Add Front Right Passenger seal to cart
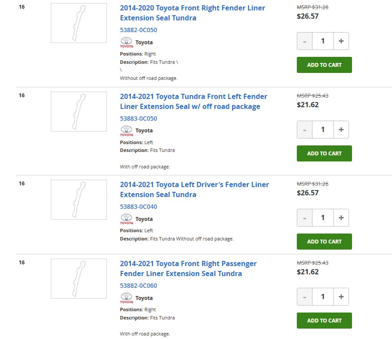 point(324,320)
